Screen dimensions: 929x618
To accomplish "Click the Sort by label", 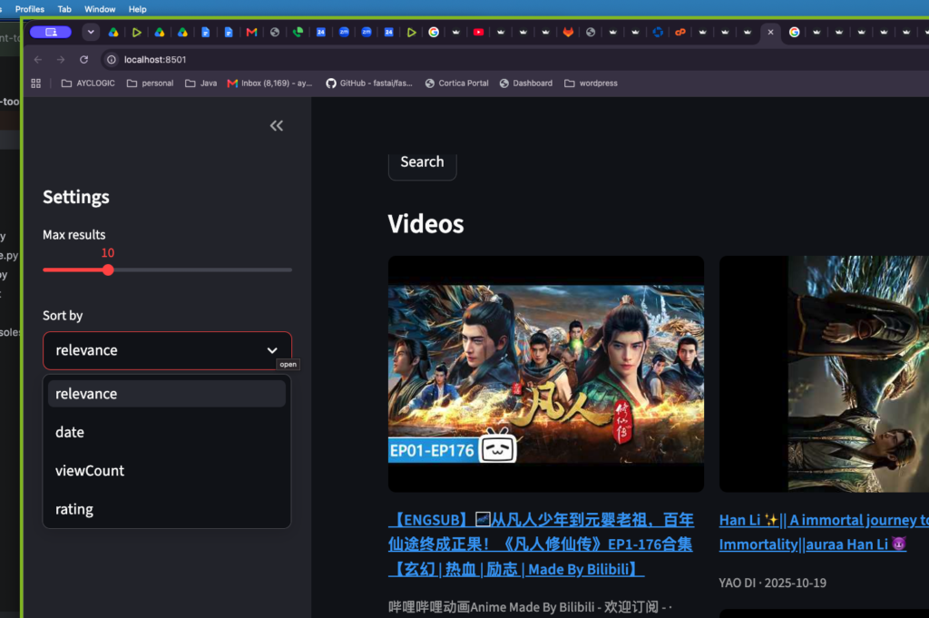I will pos(63,316).
